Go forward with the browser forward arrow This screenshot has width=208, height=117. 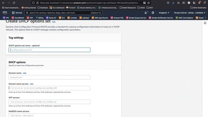click(9, 3)
